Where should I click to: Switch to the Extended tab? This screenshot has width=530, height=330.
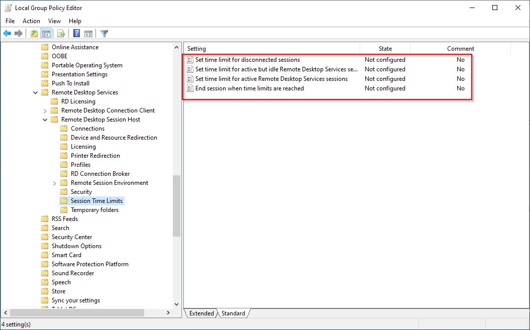[201, 313]
